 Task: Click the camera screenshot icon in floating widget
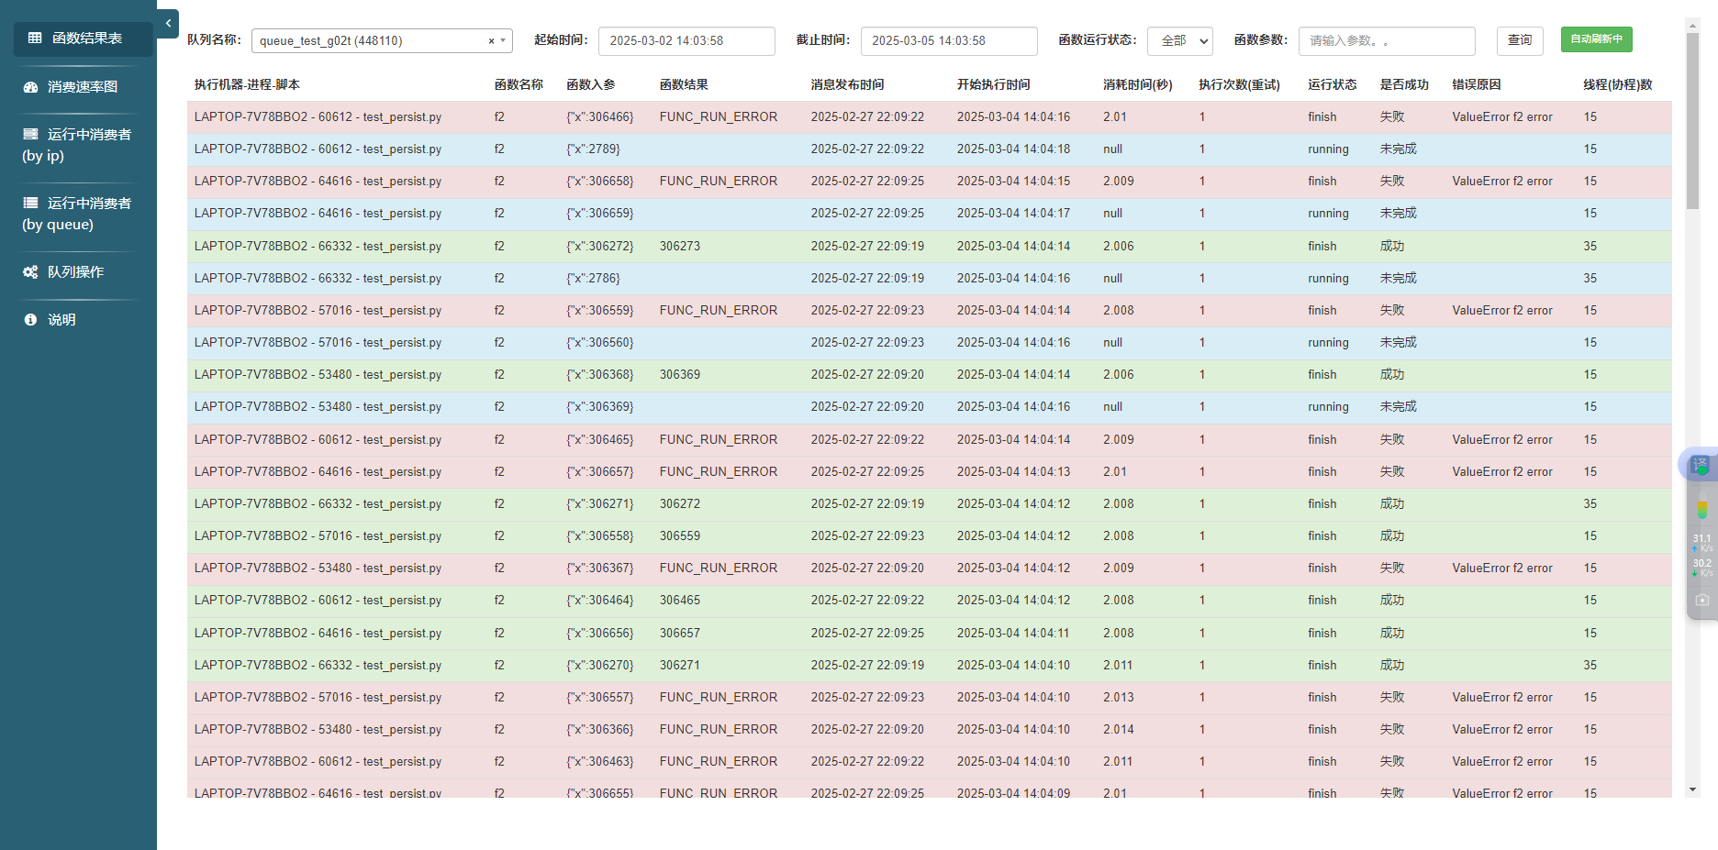click(x=1702, y=600)
